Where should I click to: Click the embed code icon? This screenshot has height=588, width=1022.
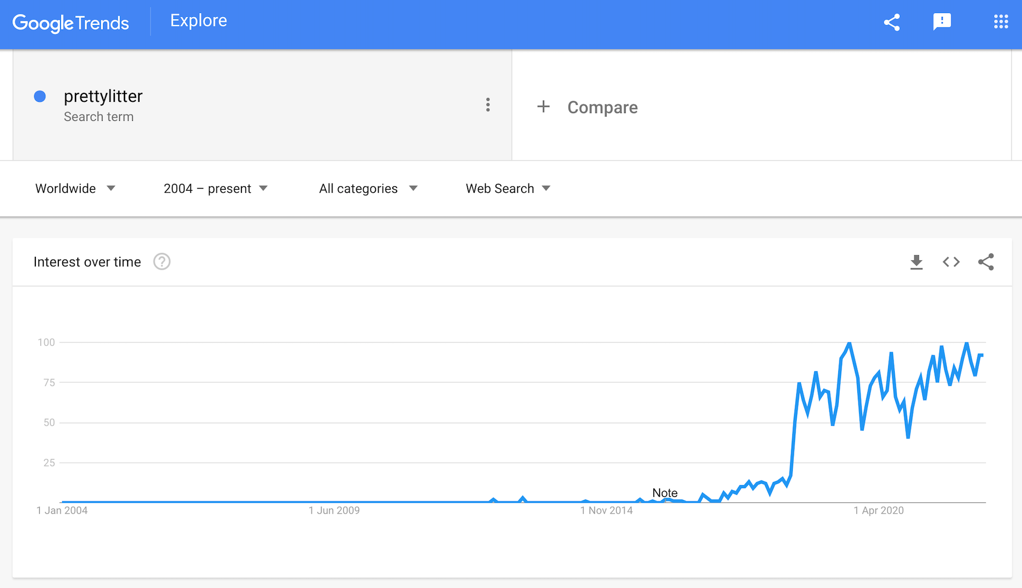[951, 262]
